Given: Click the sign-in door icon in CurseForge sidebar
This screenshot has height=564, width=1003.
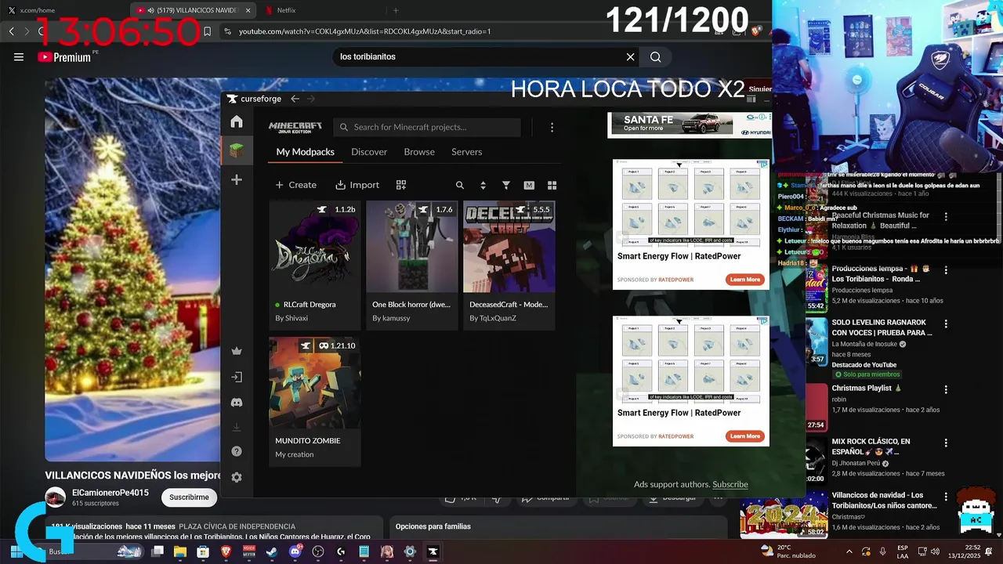Looking at the screenshot, I should pos(237,377).
